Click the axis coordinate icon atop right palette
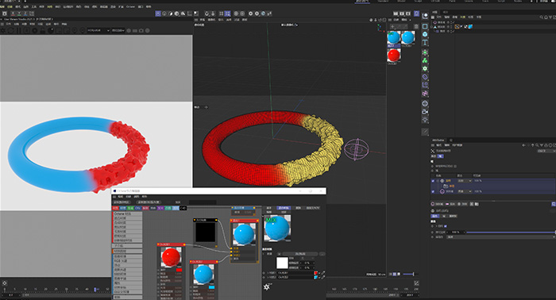 425,16
